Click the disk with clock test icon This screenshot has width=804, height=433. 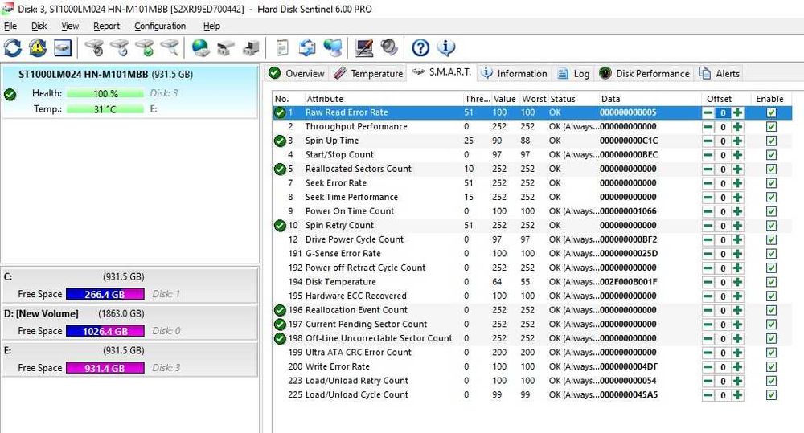[x=120, y=47]
